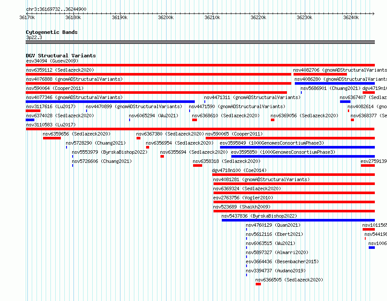Select the nsv6368377 variant label
The width and height of the screenshot is (387, 301).
click(369, 116)
